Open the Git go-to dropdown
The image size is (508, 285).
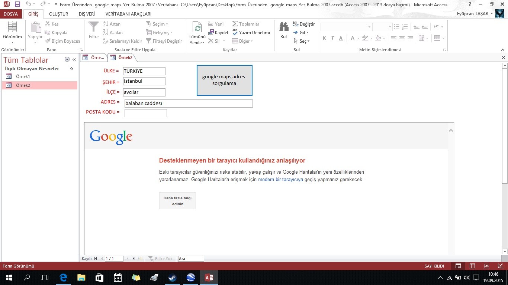click(301, 32)
